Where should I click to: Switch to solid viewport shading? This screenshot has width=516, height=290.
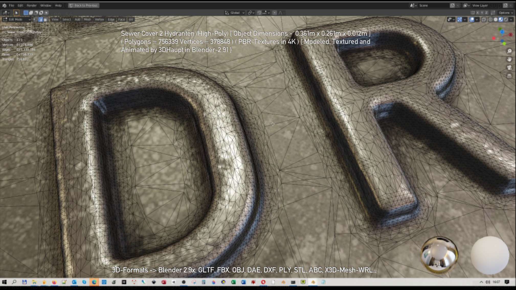point(496,19)
